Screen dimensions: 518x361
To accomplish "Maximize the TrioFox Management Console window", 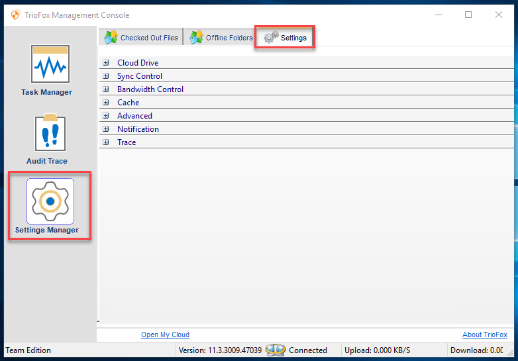I will click(468, 15).
